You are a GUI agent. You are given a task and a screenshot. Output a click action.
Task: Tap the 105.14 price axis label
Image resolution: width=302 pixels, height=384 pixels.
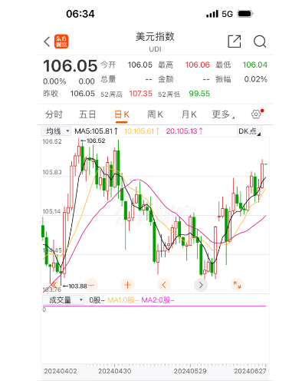tap(51, 211)
